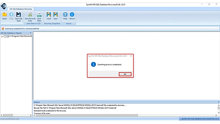Select the MS SQL Database Recovery tab
This screenshot has width=220, height=124.
pos(21,9)
